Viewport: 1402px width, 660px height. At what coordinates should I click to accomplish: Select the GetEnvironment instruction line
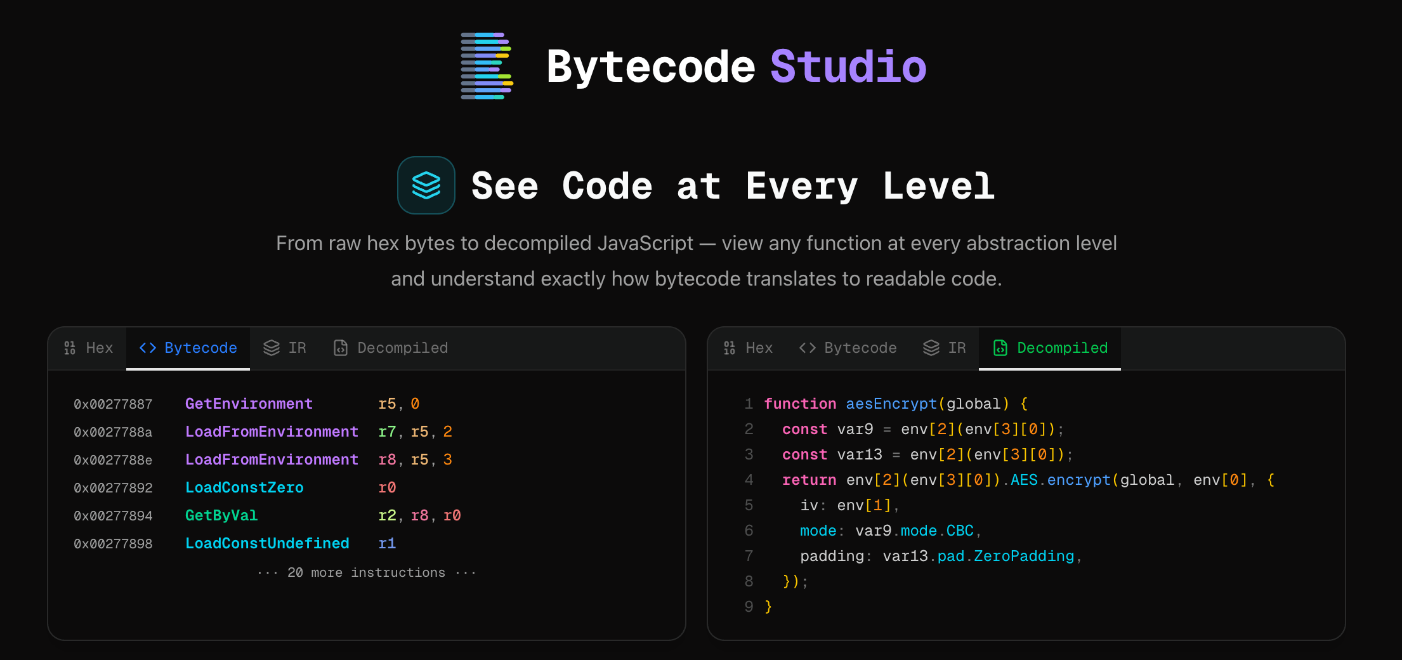coord(249,404)
